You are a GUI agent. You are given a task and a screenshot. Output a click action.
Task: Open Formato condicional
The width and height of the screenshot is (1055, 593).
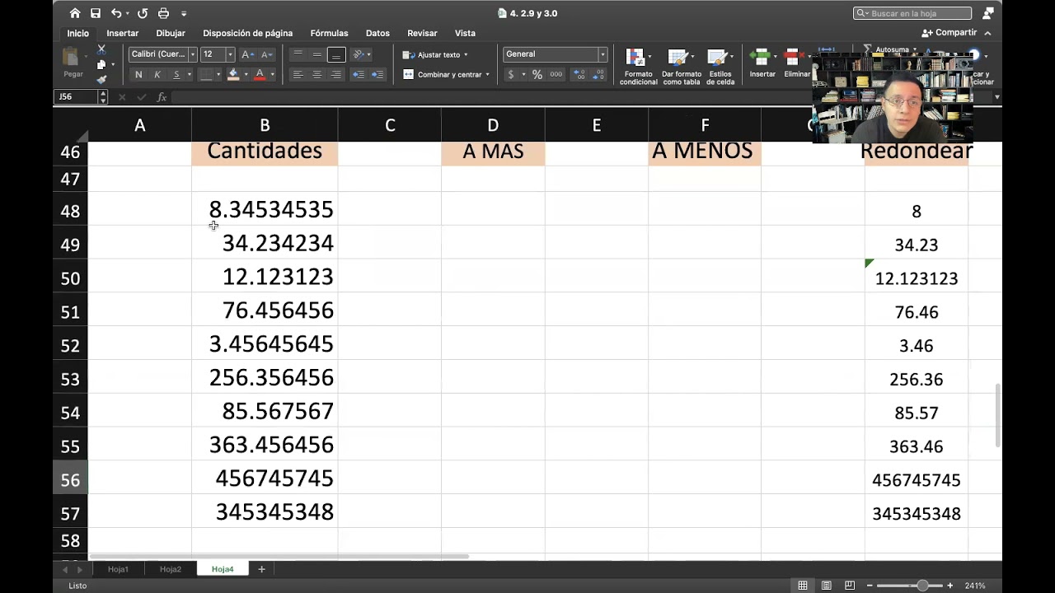[x=639, y=67]
